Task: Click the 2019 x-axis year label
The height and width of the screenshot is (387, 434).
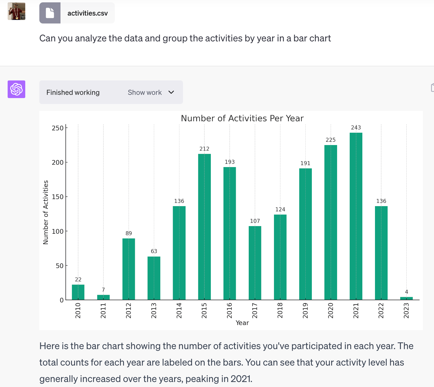Action: tap(305, 311)
